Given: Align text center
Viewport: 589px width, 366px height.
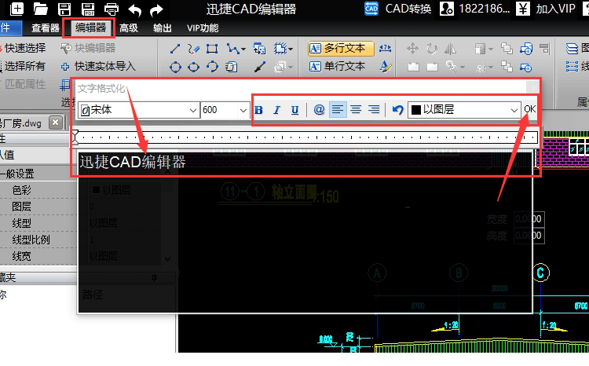Looking at the screenshot, I should 355,110.
